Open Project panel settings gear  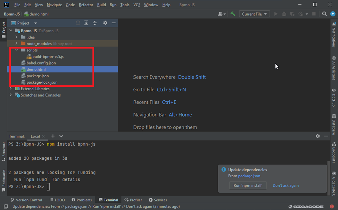pyautogui.click(x=105, y=23)
